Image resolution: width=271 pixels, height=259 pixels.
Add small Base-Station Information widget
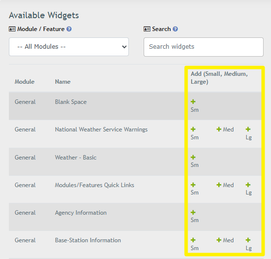[194, 244]
